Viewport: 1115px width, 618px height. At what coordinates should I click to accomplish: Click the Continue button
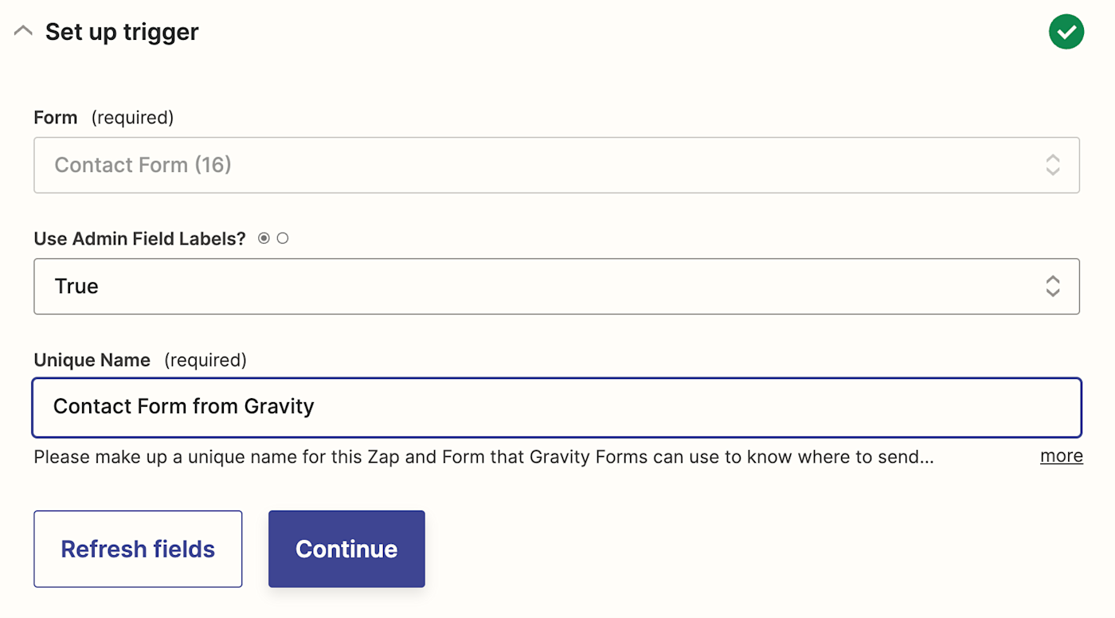[x=346, y=549]
